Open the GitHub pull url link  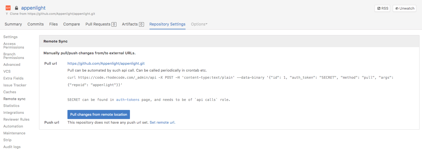(106, 63)
